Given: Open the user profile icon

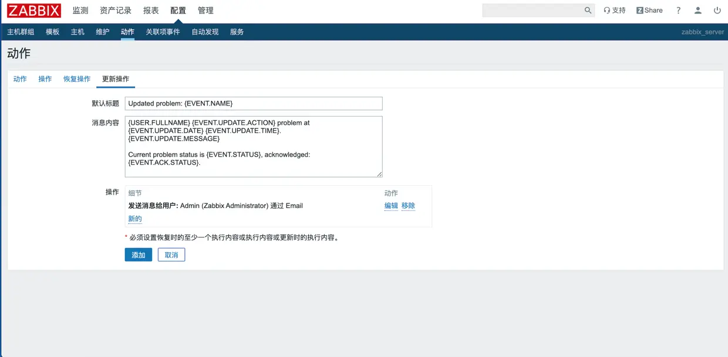Looking at the screenshot, I should (x=697, y=10).
